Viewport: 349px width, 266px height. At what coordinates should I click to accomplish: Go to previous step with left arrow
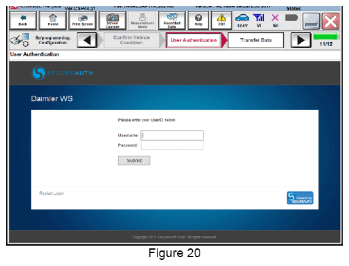point(87,40)
